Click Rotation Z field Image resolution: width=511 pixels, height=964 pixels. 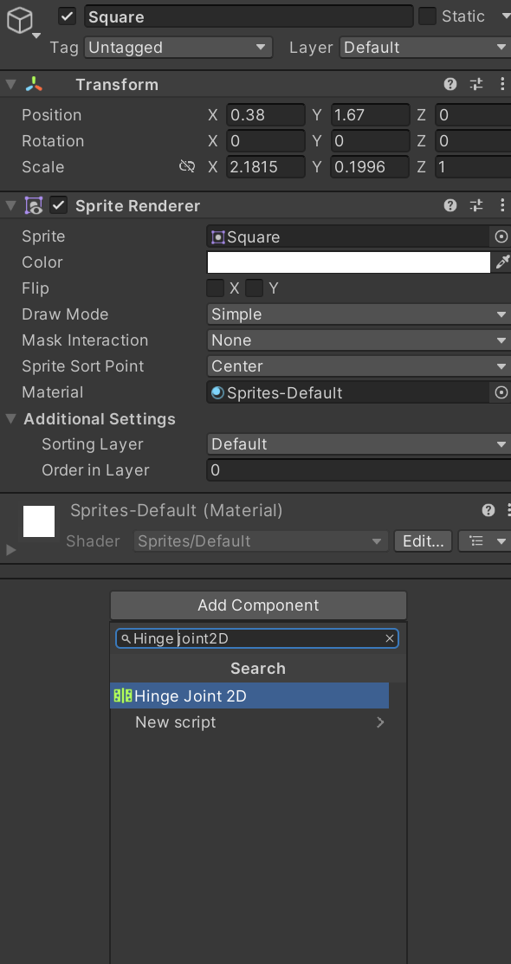coord(473,141)
